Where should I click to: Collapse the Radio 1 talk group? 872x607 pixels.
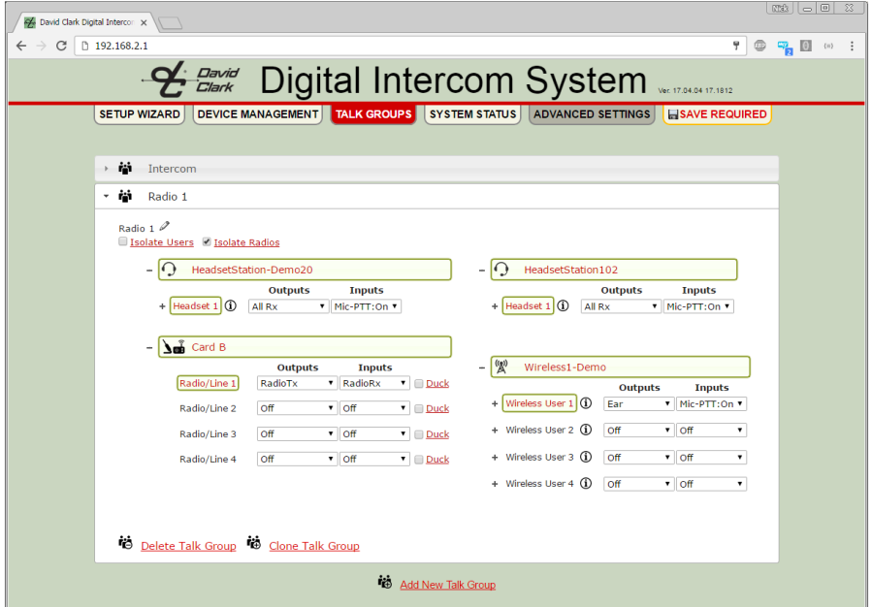coord(107,196)
